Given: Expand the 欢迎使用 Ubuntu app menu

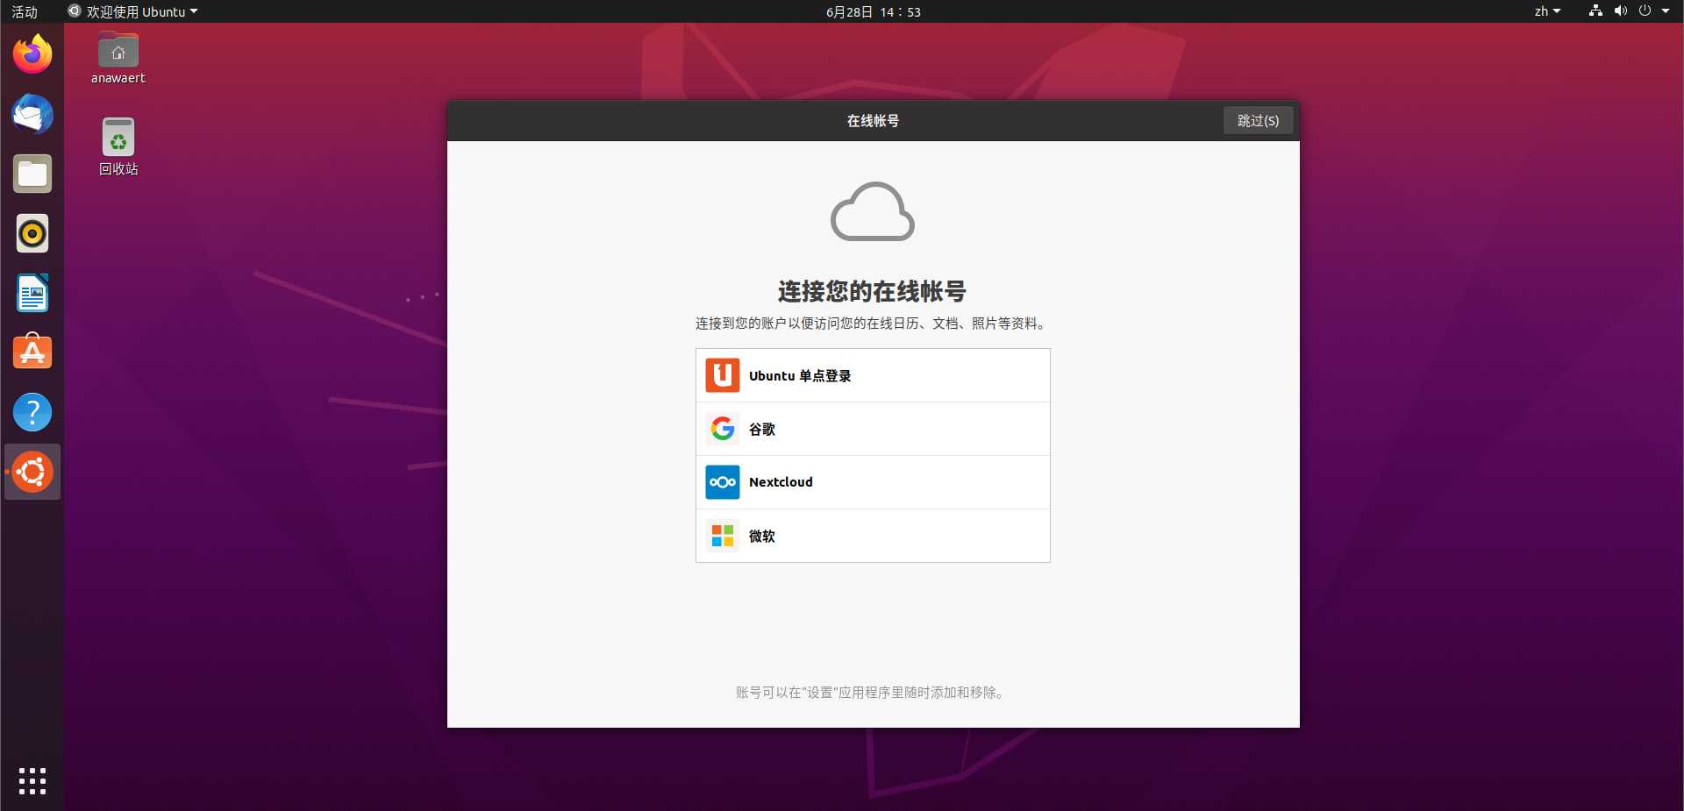Looking at the screenshot, I should click(x=135, y=11).
